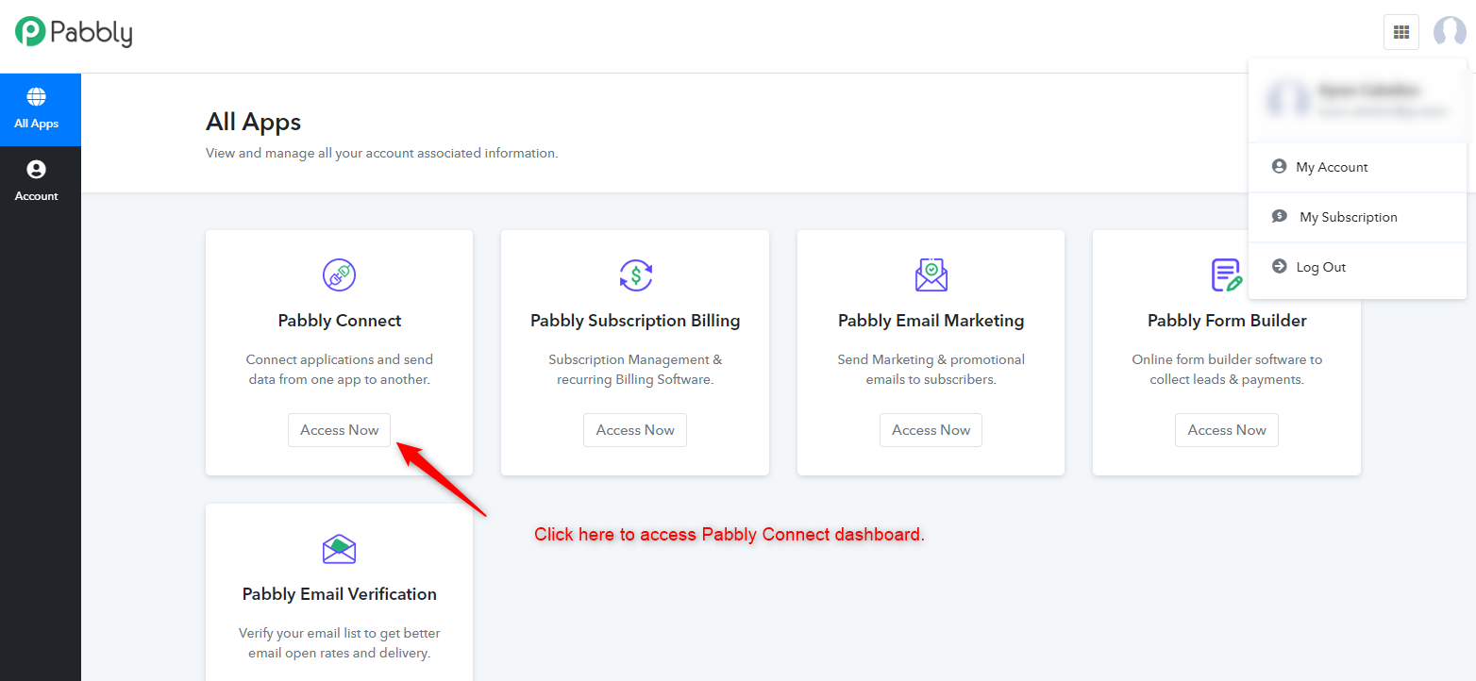Viewport: 1476px width, 681px height.
Task: Open the apps grid icon
Action: (x=1401, y=32)
